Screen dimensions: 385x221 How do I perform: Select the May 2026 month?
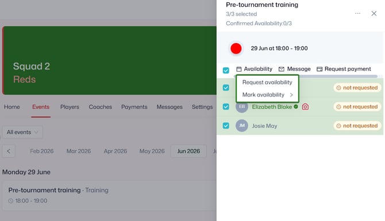152,151
